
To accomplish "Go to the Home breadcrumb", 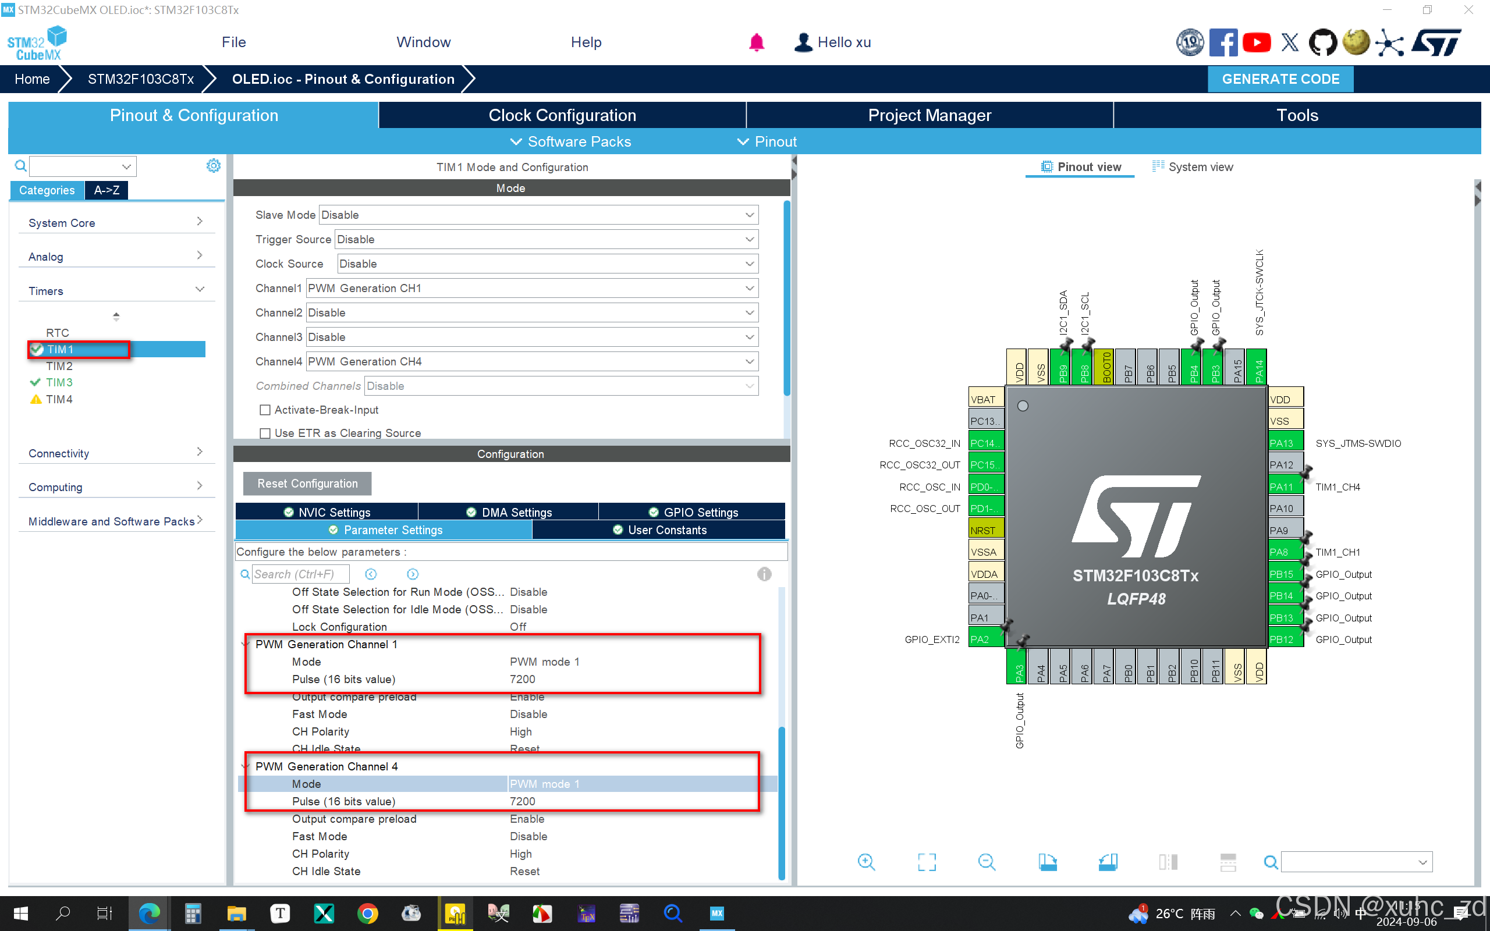I will pos(32,80).
